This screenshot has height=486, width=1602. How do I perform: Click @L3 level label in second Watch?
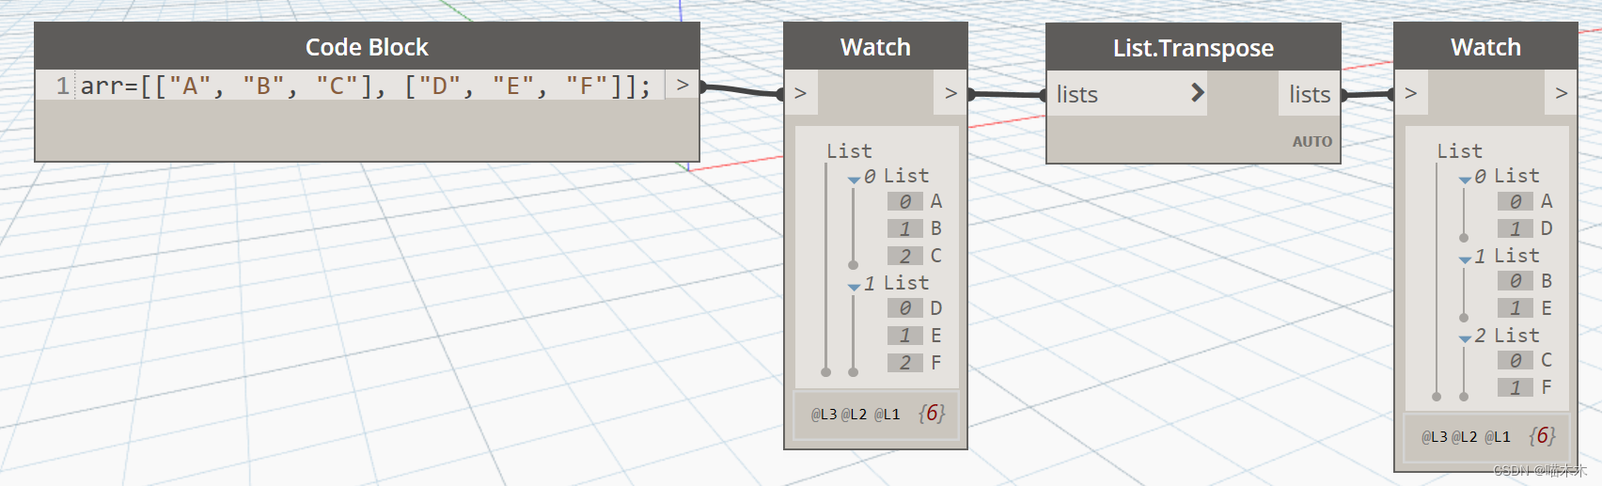point(1434,437)
